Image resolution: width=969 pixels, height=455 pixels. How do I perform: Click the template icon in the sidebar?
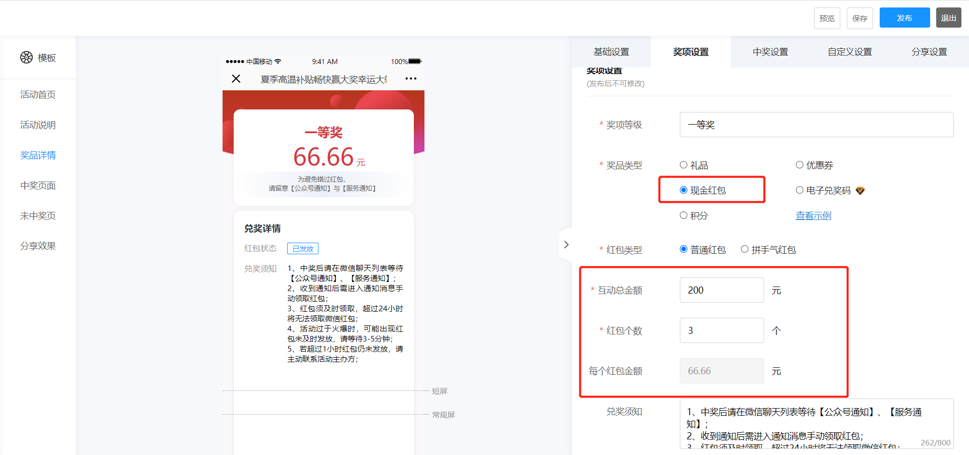27,58
